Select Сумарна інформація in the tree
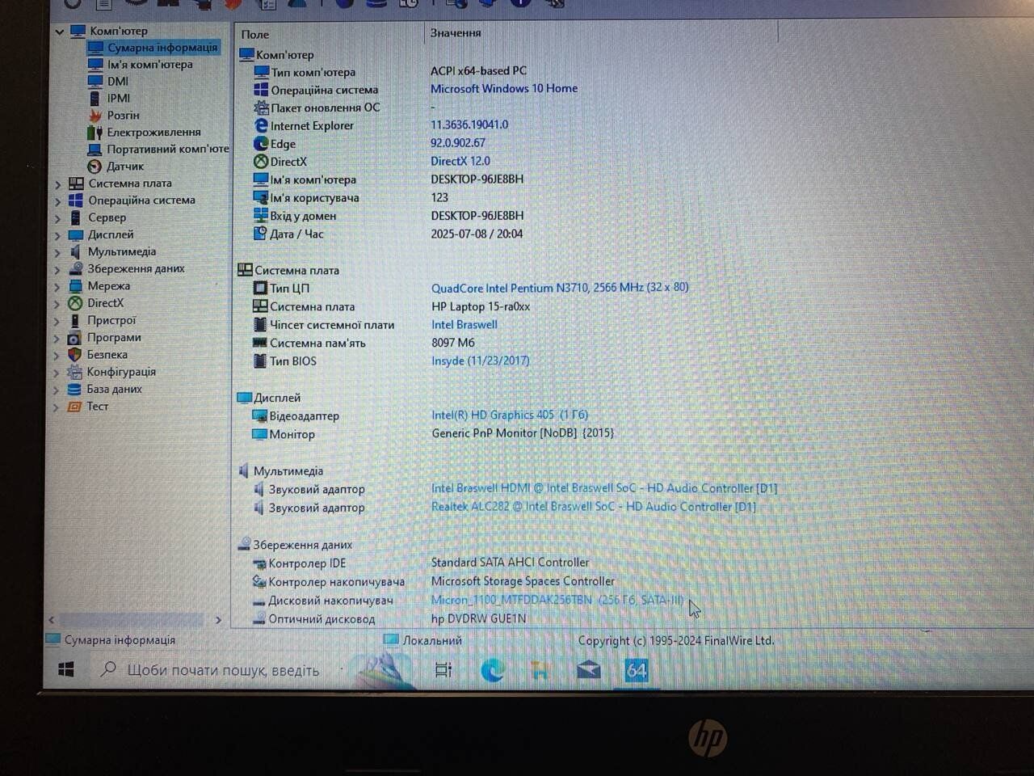This screenshot has width=1034, height=776. [x=162, y=47]
